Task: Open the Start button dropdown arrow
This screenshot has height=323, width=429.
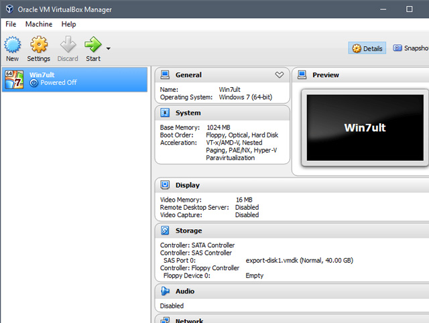Action: 109,48
